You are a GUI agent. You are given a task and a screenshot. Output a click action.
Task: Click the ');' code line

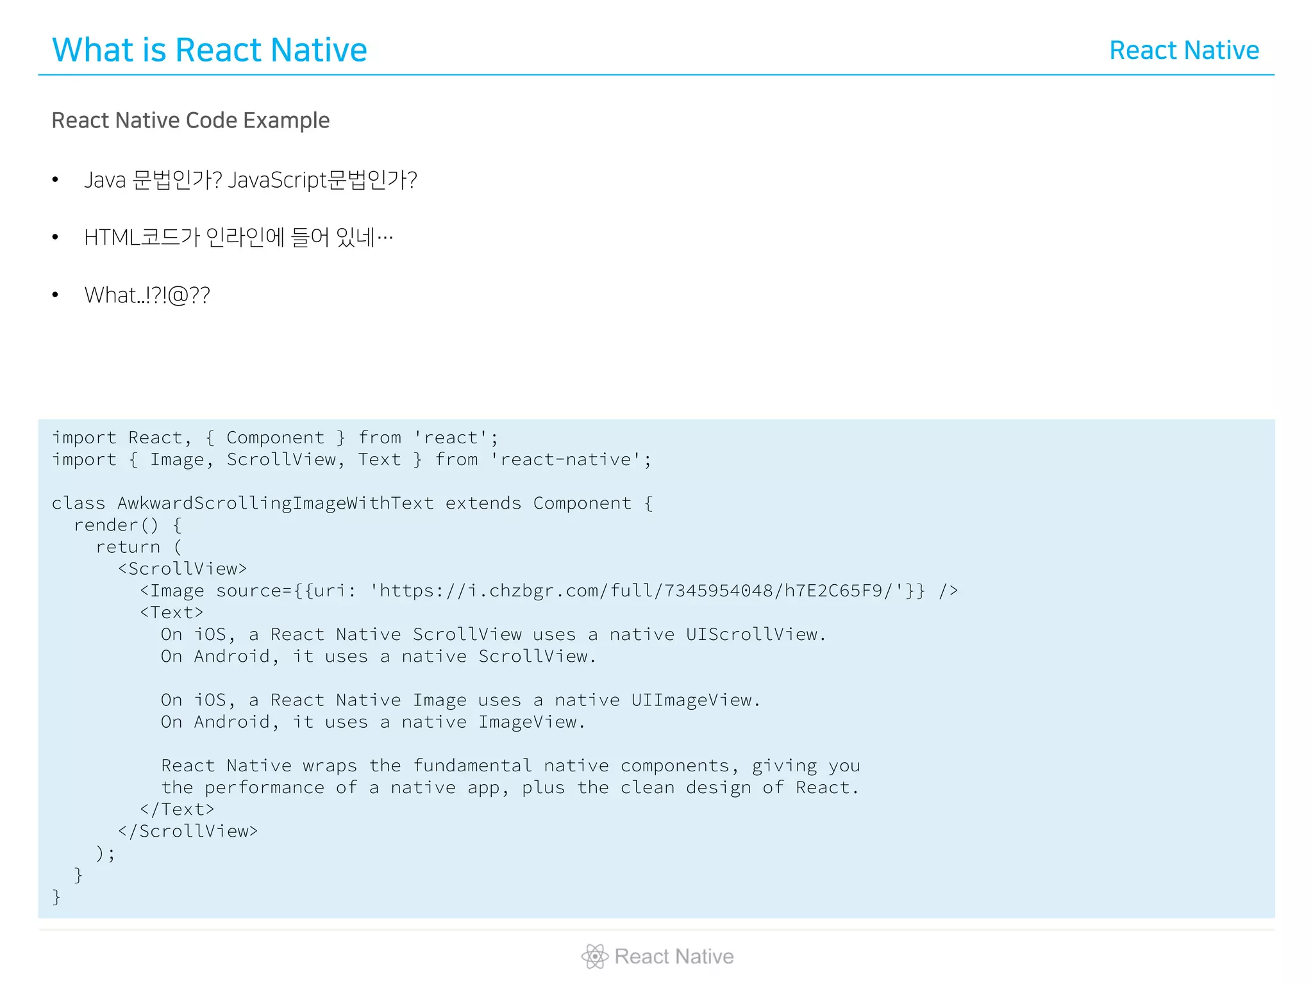[106, 853]
